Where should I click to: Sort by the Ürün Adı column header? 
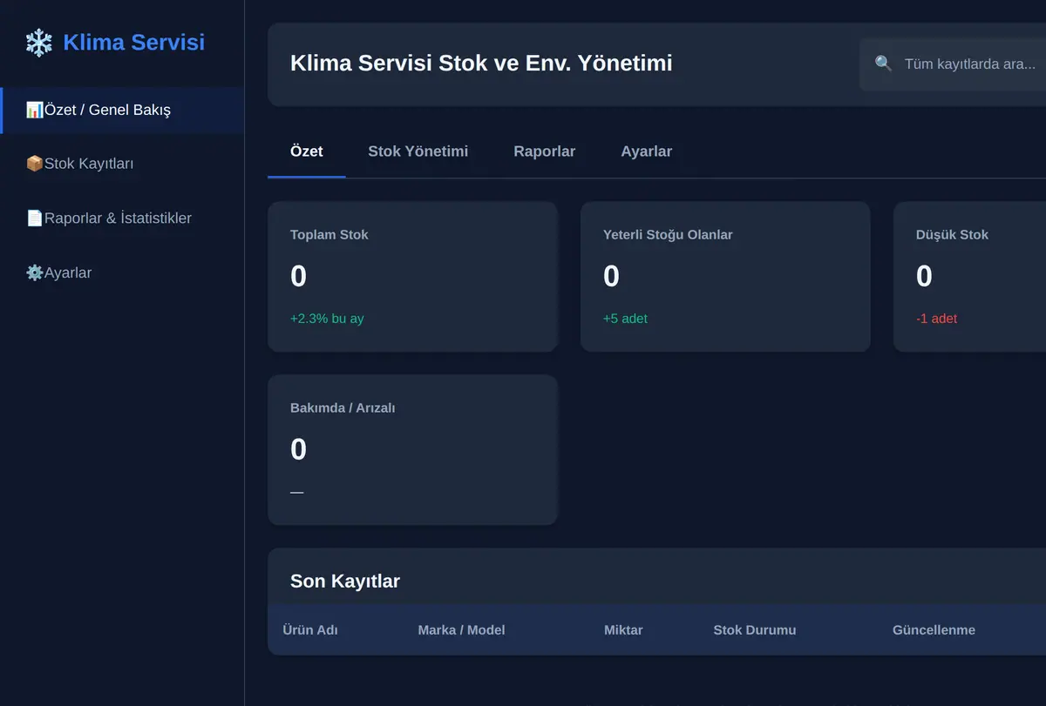pos(310,630)
